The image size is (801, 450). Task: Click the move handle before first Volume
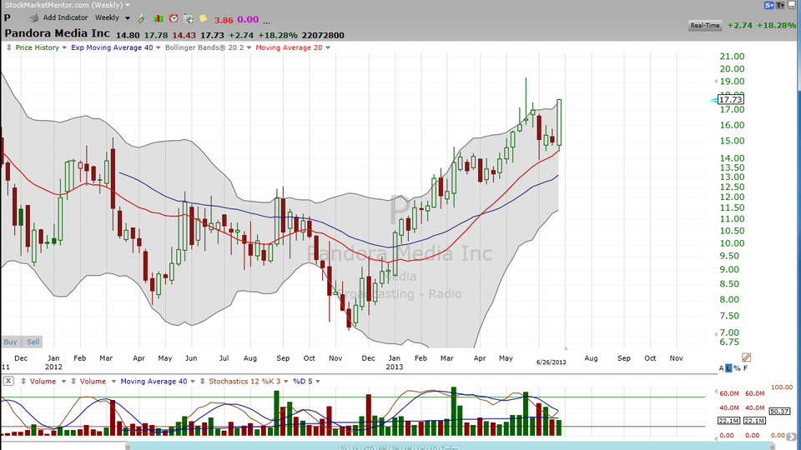point(23,381)
